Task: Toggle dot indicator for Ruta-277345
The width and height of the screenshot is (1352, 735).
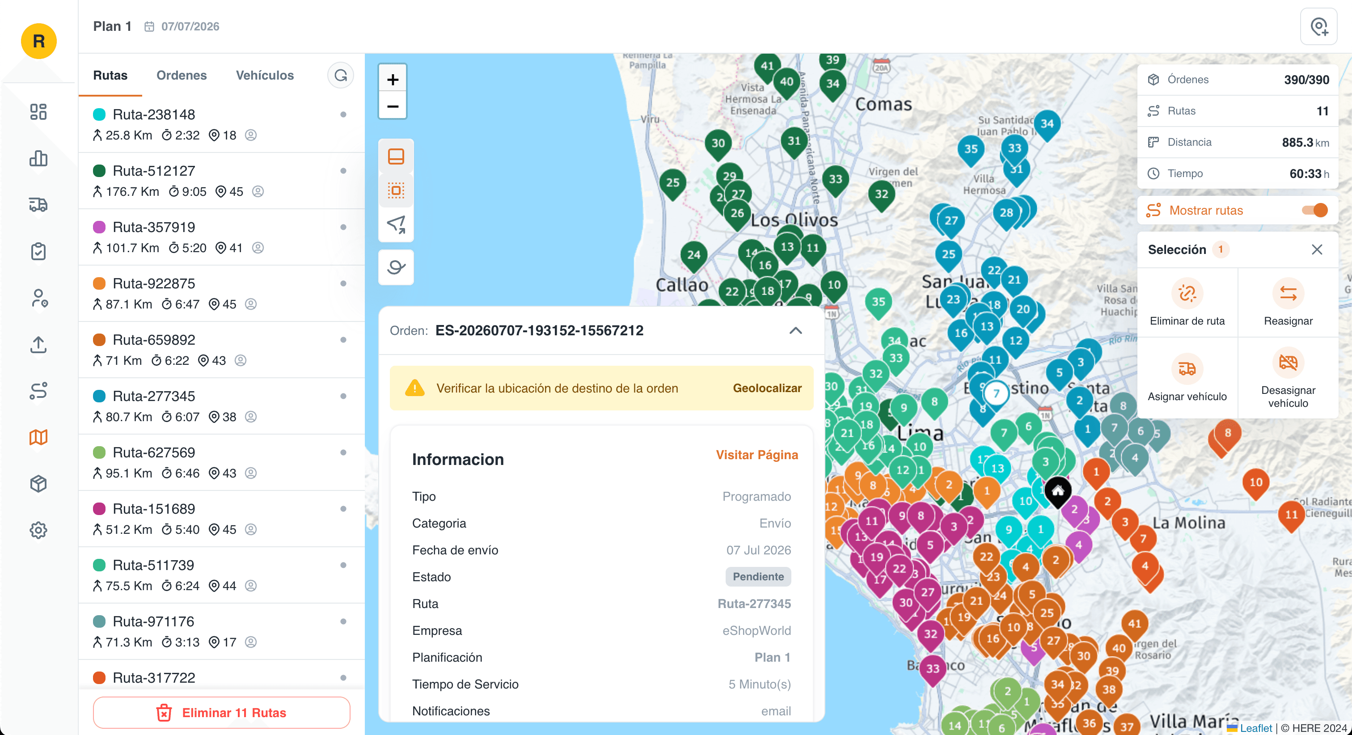Action: pos(343,396)
